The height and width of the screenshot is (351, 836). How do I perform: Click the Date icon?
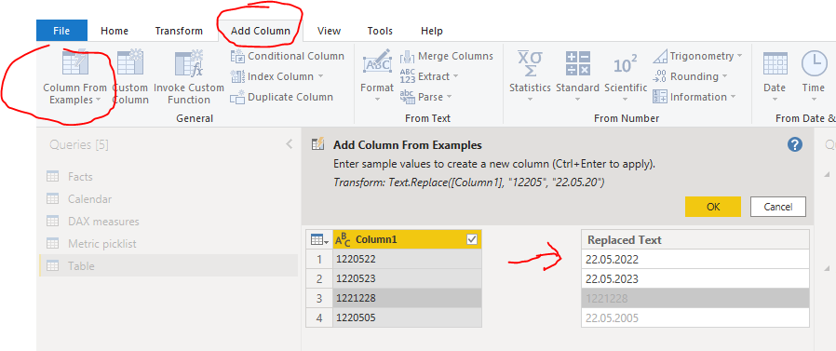click(x=775, y=63)
